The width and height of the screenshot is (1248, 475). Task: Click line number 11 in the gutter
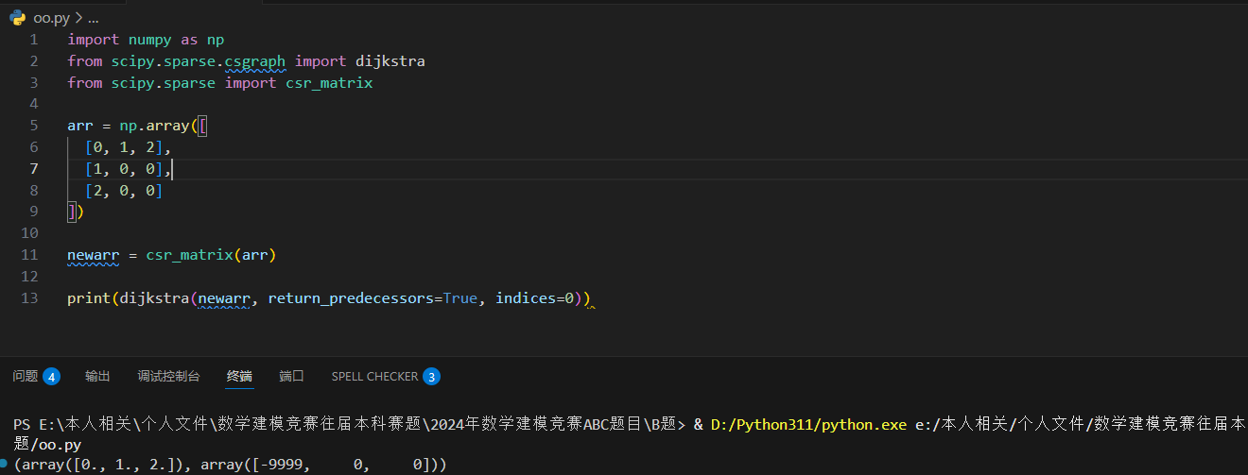coord(30,255)
